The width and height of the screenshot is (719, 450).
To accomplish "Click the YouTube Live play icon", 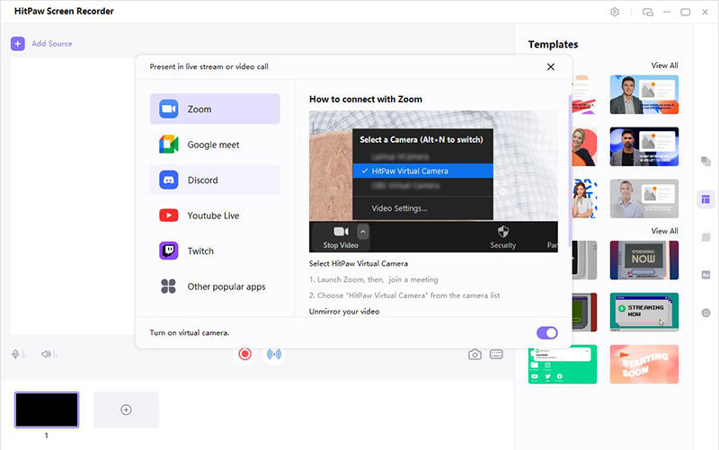I will tap(169, 216).
